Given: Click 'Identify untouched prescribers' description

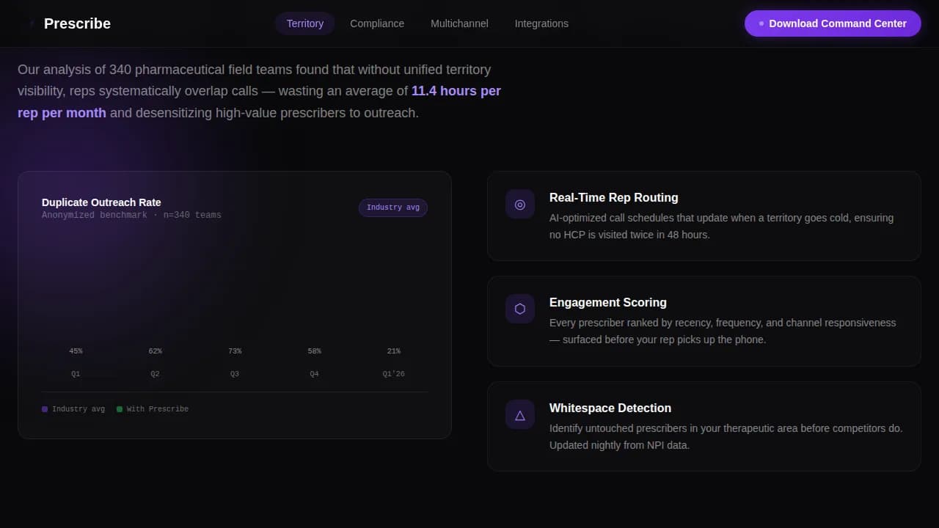Looking at the screenshot, I should pos(726,436).
